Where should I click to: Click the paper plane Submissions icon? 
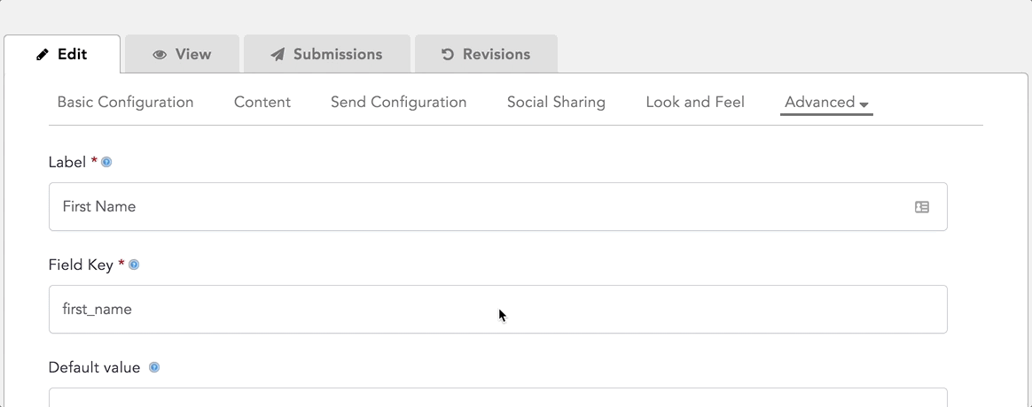point(278,55)
